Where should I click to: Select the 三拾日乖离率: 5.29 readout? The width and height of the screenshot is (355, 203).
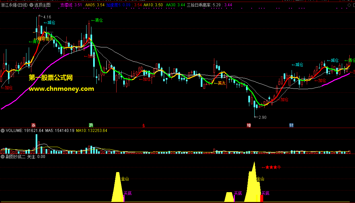click(x=203, y=5)
